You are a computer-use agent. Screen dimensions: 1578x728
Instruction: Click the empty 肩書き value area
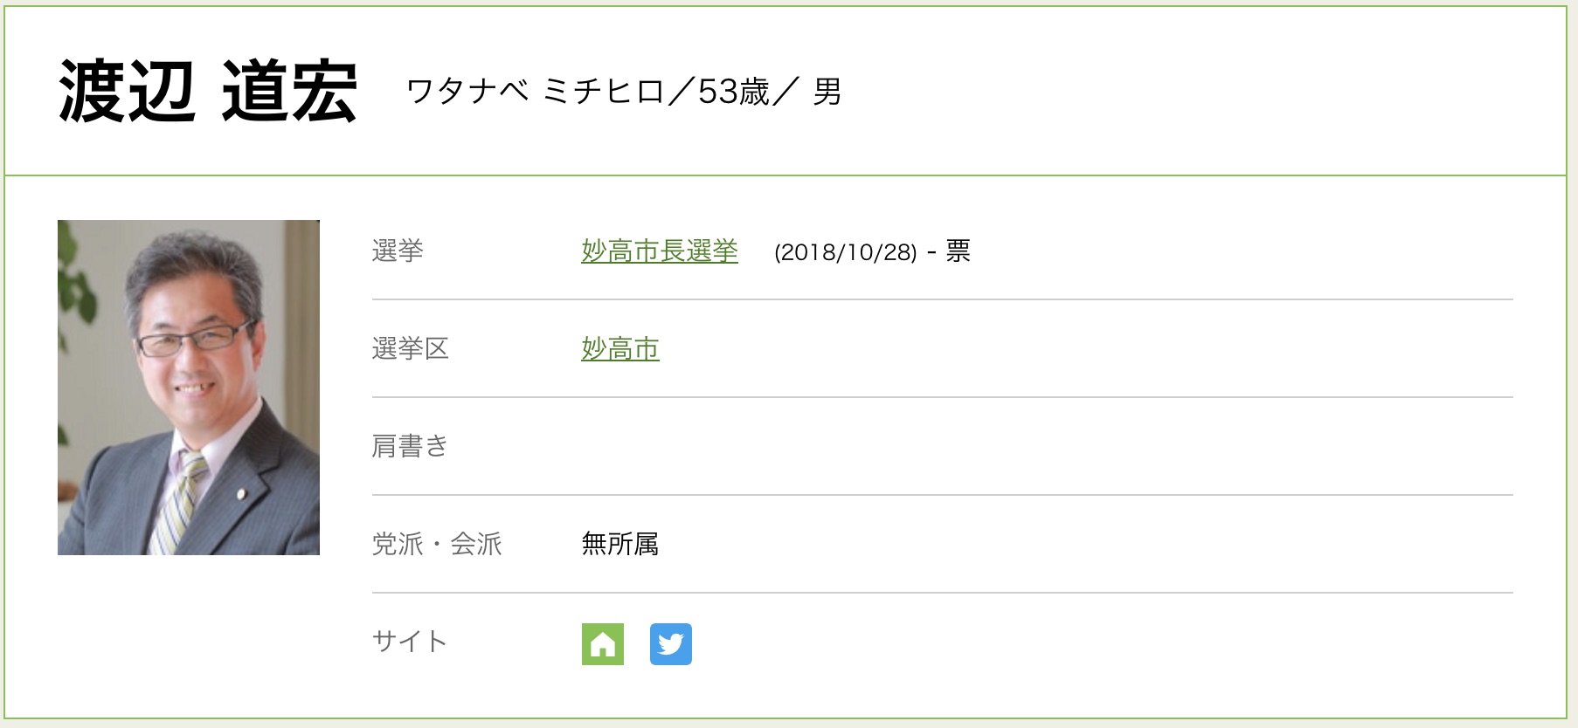(874, 446)
